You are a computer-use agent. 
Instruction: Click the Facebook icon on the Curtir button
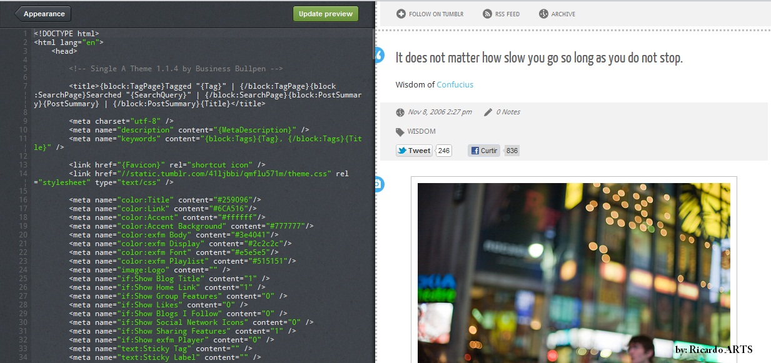click(x=475, y=150)
